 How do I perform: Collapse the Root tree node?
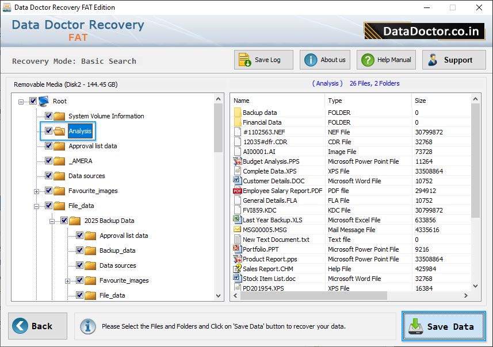point(21,101)
